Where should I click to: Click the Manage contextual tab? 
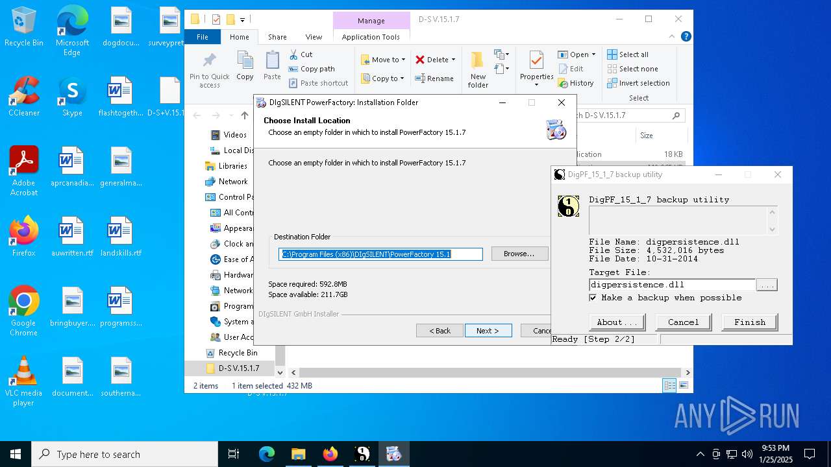tap(371, 21)
